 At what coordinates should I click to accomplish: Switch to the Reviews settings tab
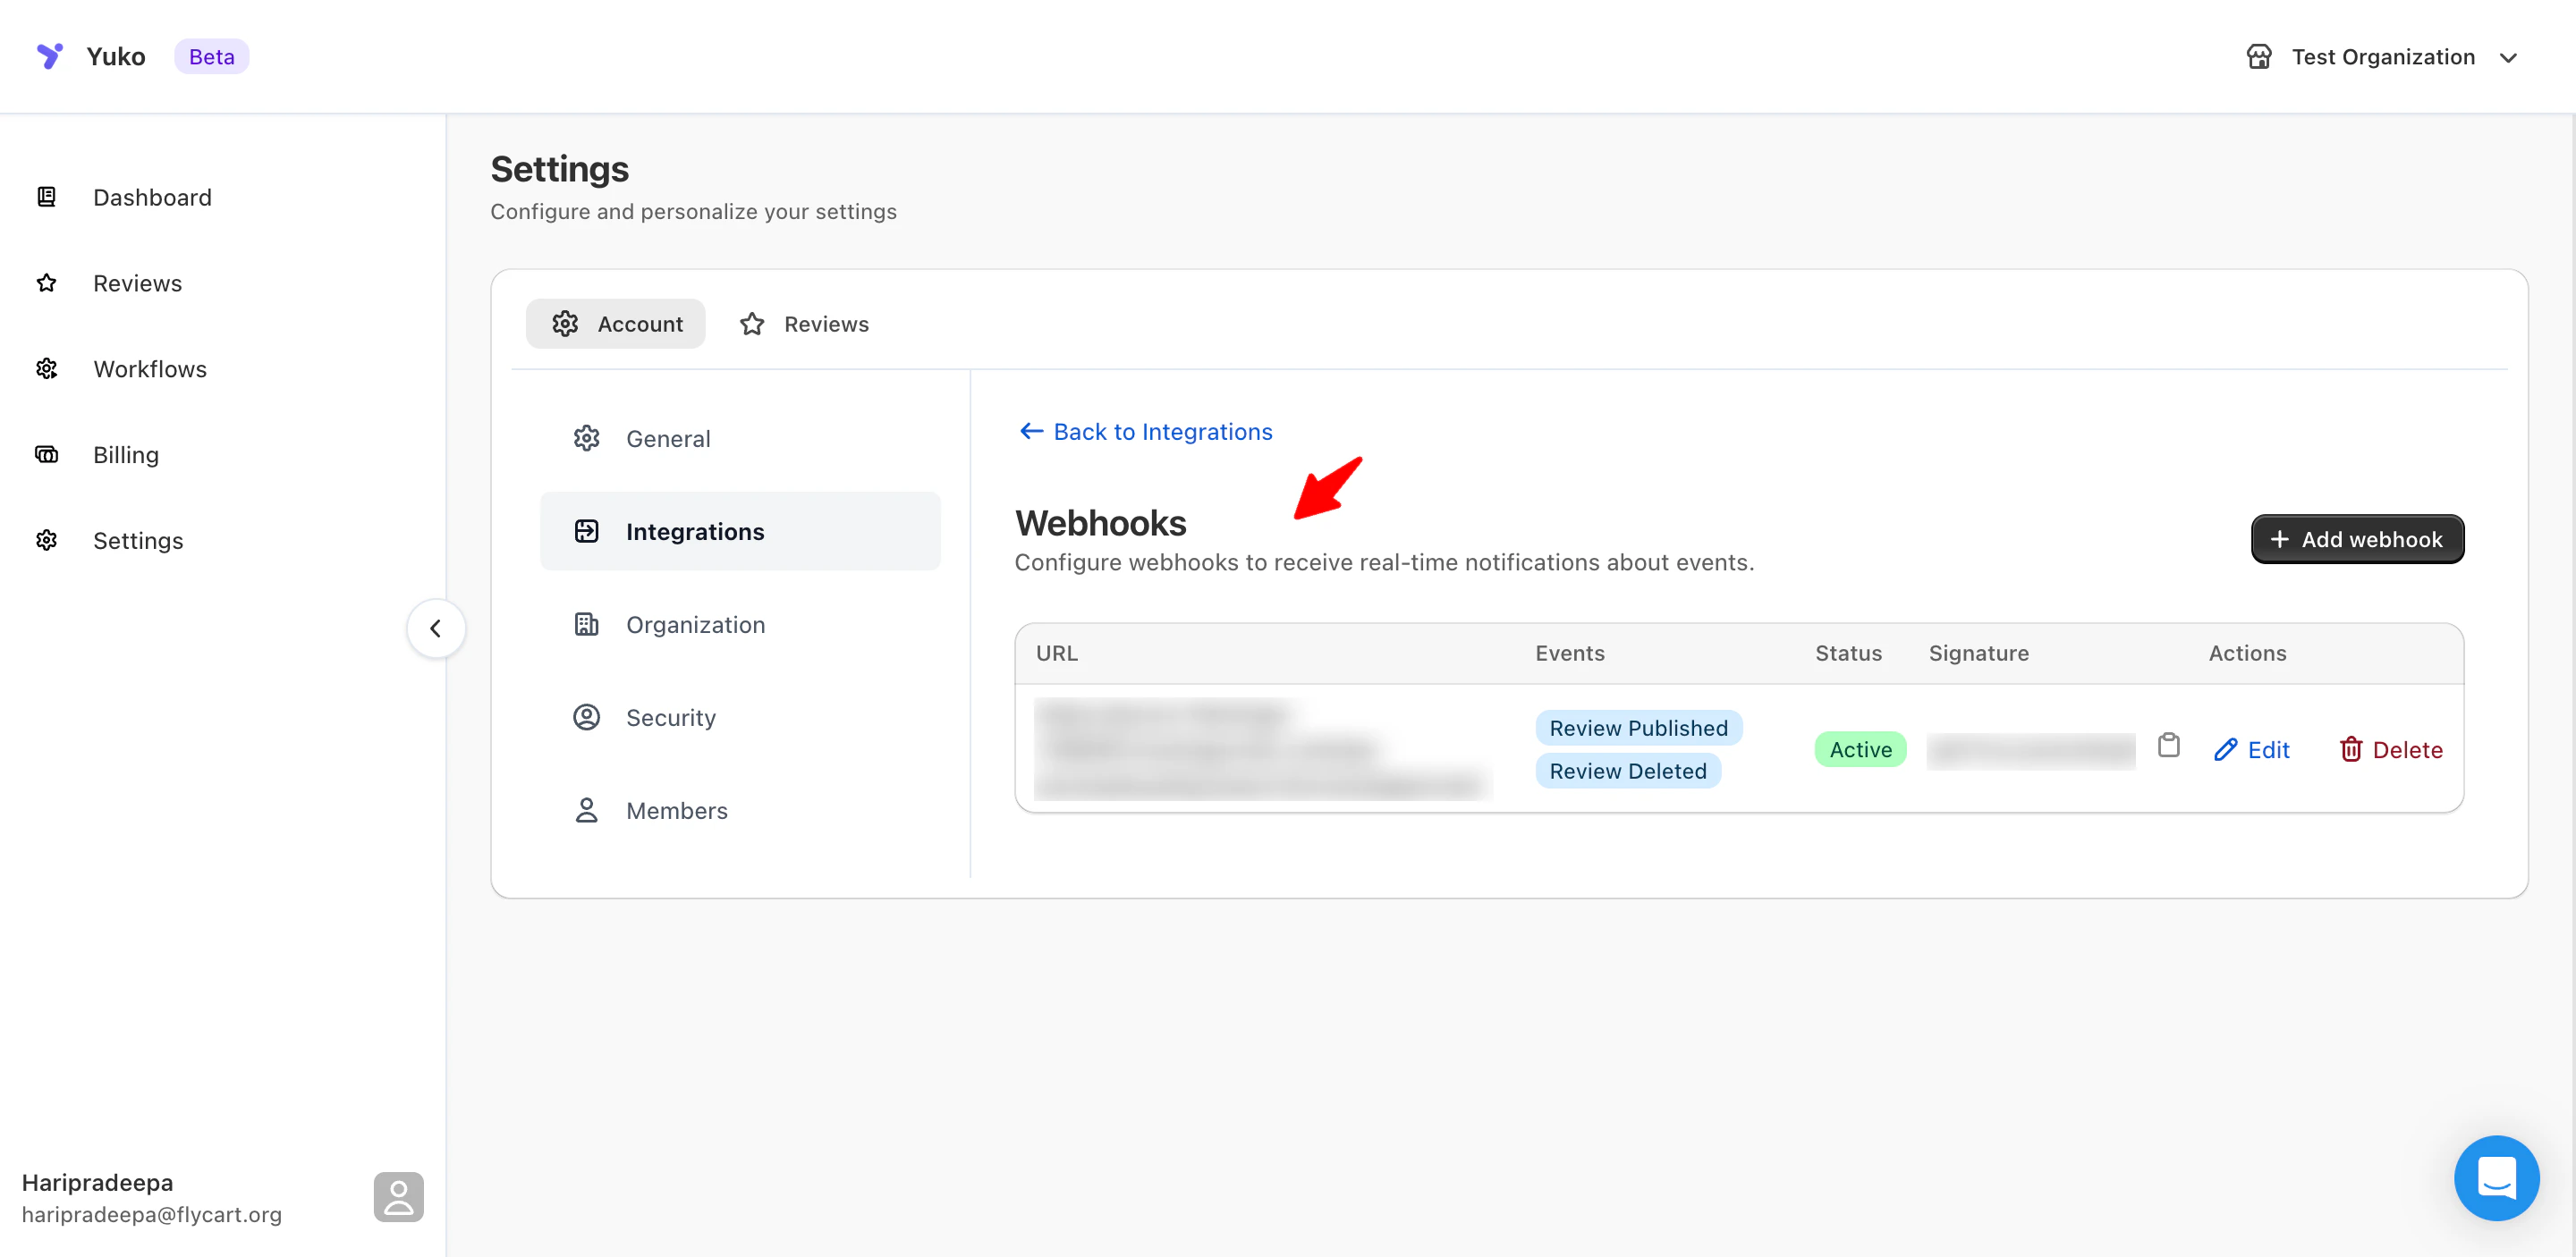pos(805,324)
